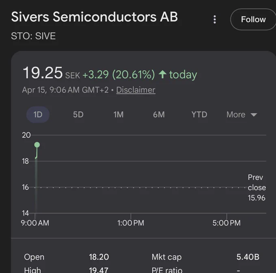Click the Open value 18.20
This screenshot has height=273, width=276.
[99, 257]
